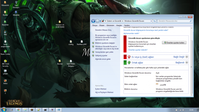Open the Rünler desktop folder
199x112 pixels.
click(5, 13)
